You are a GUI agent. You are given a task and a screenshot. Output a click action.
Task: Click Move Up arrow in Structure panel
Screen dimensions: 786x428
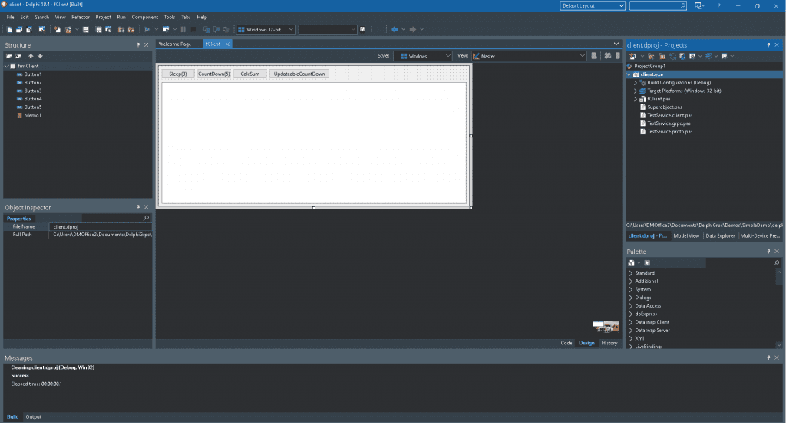[x=31, y=56]
